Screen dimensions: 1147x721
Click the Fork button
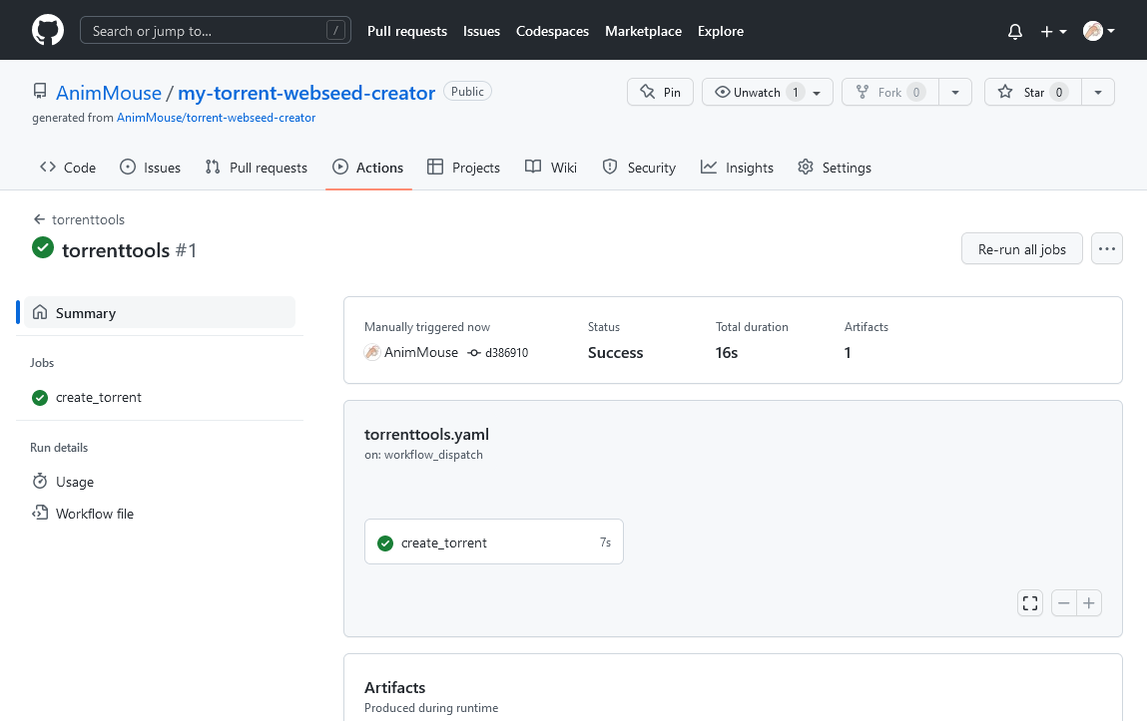click(890, 92)
